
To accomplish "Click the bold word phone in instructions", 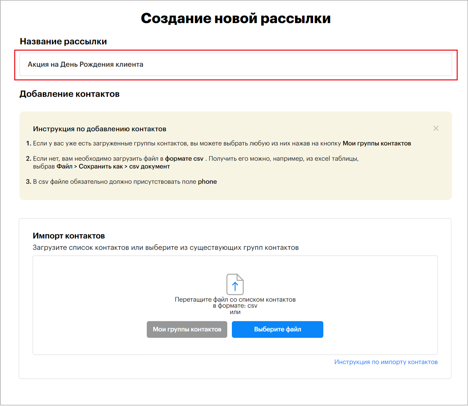I will (x=207, y=182).
